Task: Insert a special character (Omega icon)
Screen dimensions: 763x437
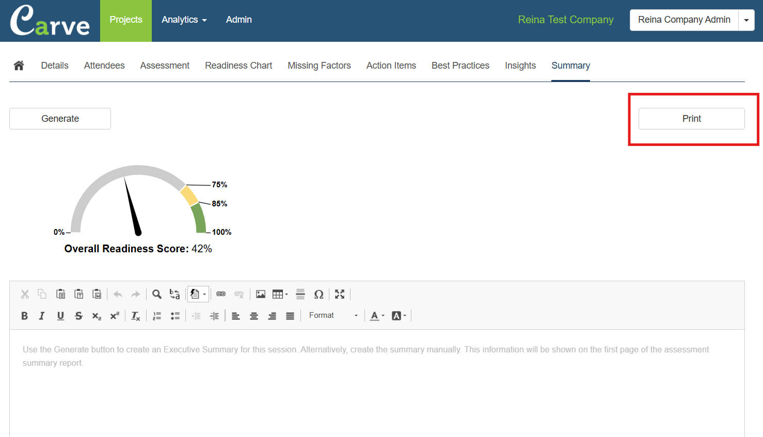Action: pyautogui.click(x=319, y=294)
